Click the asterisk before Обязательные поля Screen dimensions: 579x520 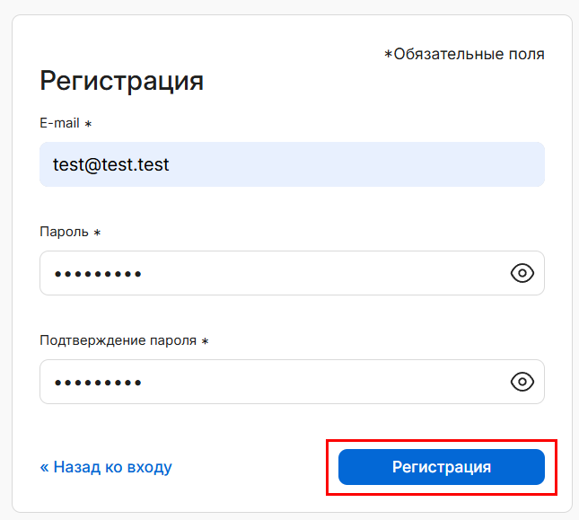388,55
